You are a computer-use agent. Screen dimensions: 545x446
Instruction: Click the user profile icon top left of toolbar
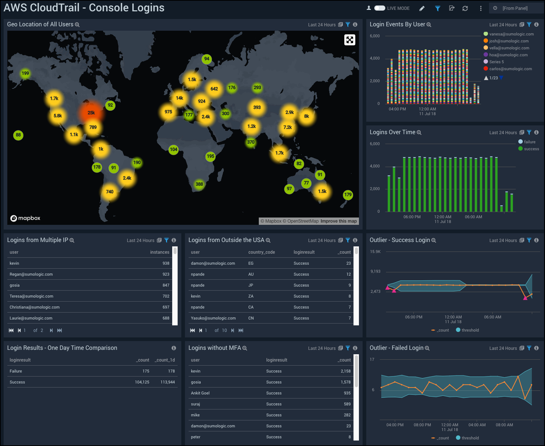(x=369, y=8)
